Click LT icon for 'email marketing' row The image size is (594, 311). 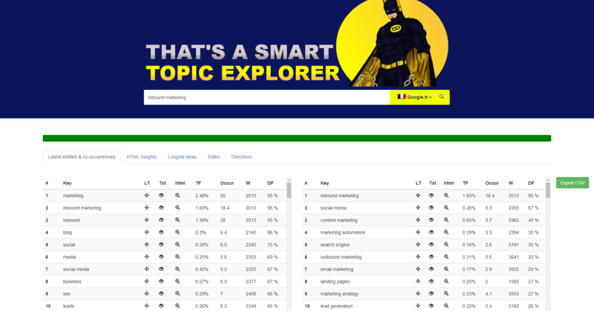[418, 269]
